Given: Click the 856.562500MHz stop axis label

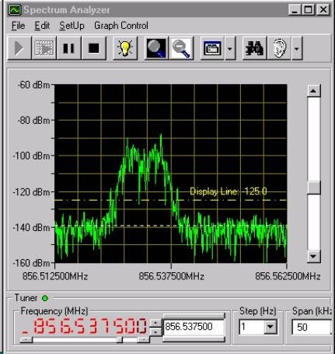Looking at the screenshot, I should pyautogui.click(x=288, y=276).
